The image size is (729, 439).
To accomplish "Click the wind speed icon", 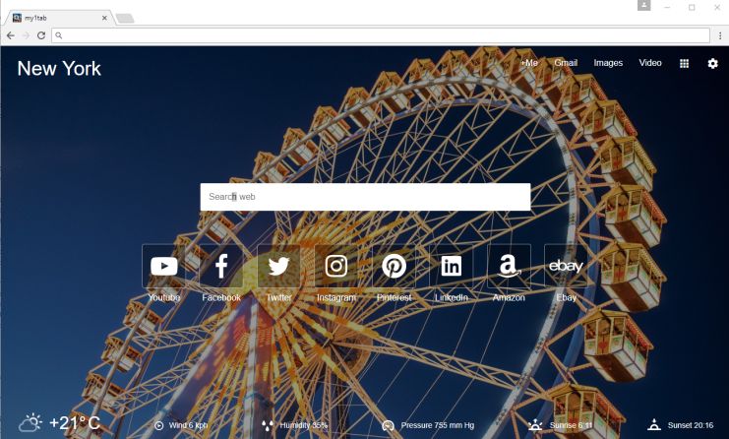I will 159,425.
